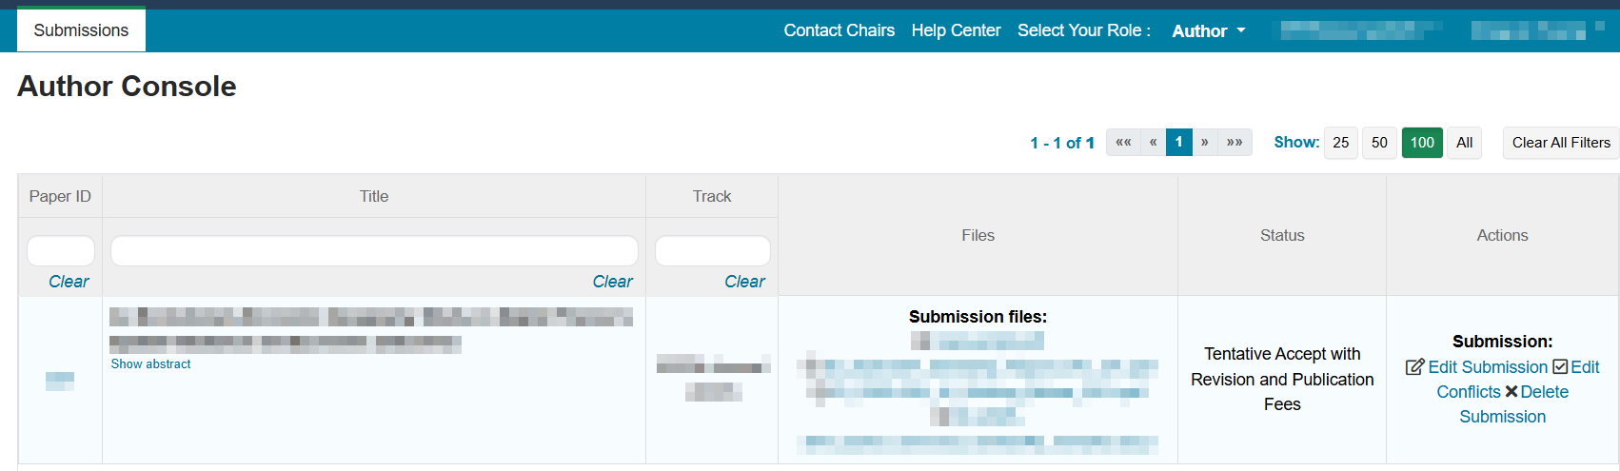Show All submissions on one page
The width and height of the screenshot is (1620, 471).
pyautogui.click(x=1464, y=143)
